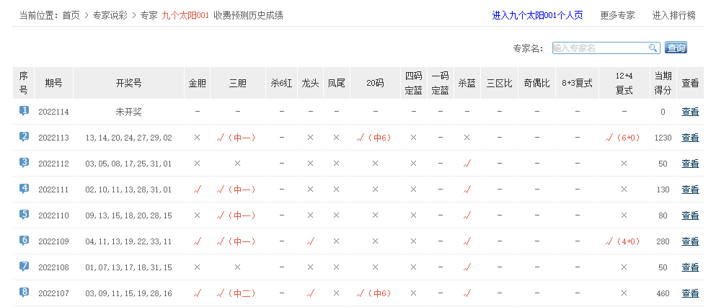Click the row number 6 badge icon
716x307 pixels.
tap(24, 241)
